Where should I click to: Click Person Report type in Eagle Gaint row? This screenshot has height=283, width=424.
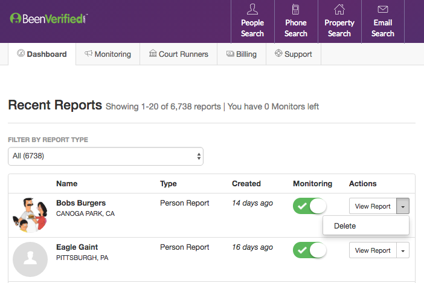pyautogui.click(x=185, y=247)
